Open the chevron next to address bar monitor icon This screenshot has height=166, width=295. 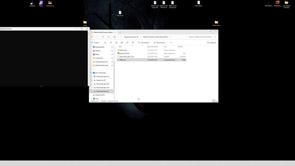[118, 37]
